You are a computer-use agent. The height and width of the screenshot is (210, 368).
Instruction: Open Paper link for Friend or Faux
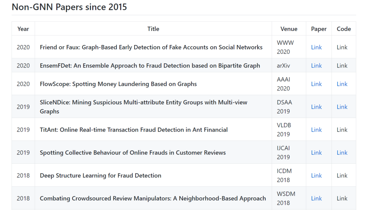tap(316, 47)
